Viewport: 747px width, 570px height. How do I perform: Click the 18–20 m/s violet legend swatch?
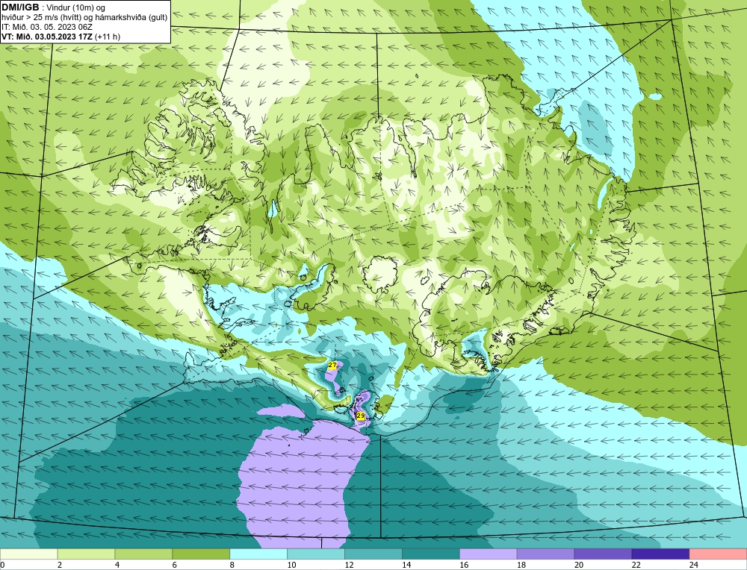pyautogui.click(x=545, y=554)
